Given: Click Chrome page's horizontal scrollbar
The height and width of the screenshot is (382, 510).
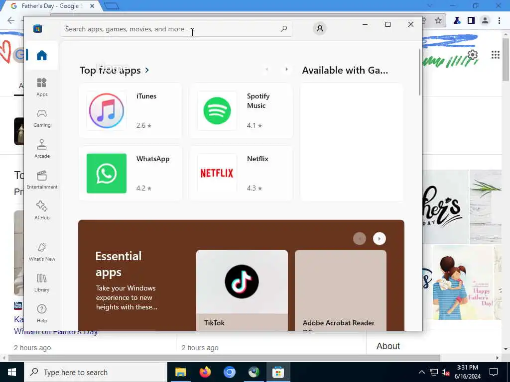Looking at the screenshot, I should click(224, 358).
